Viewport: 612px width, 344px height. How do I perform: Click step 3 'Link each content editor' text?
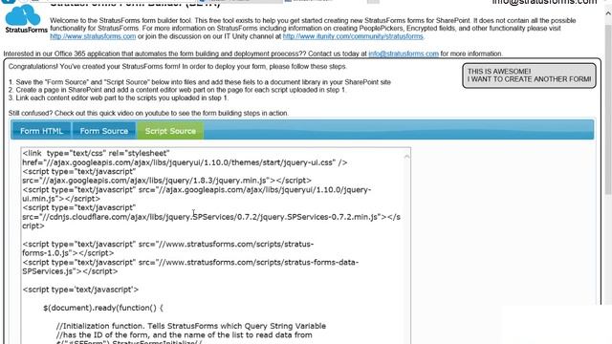[x=119, y=97]
